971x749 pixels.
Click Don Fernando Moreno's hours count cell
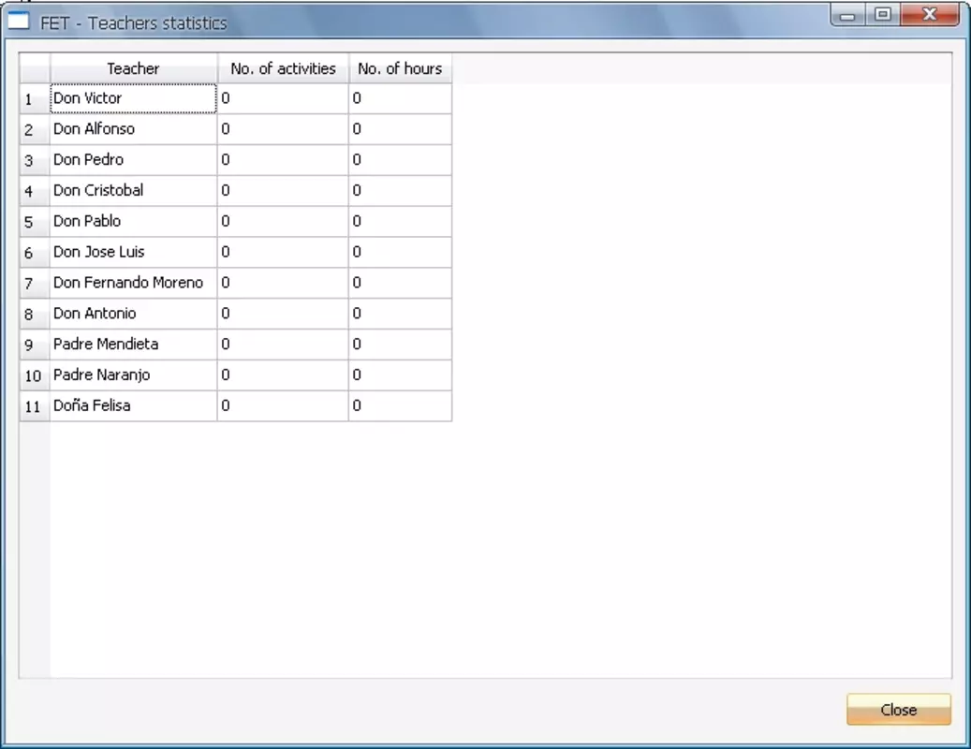pos(400,283)
